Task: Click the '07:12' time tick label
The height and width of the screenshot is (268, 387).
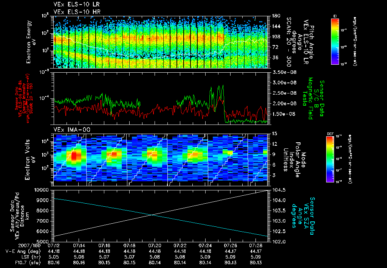Action: (54, 246)
